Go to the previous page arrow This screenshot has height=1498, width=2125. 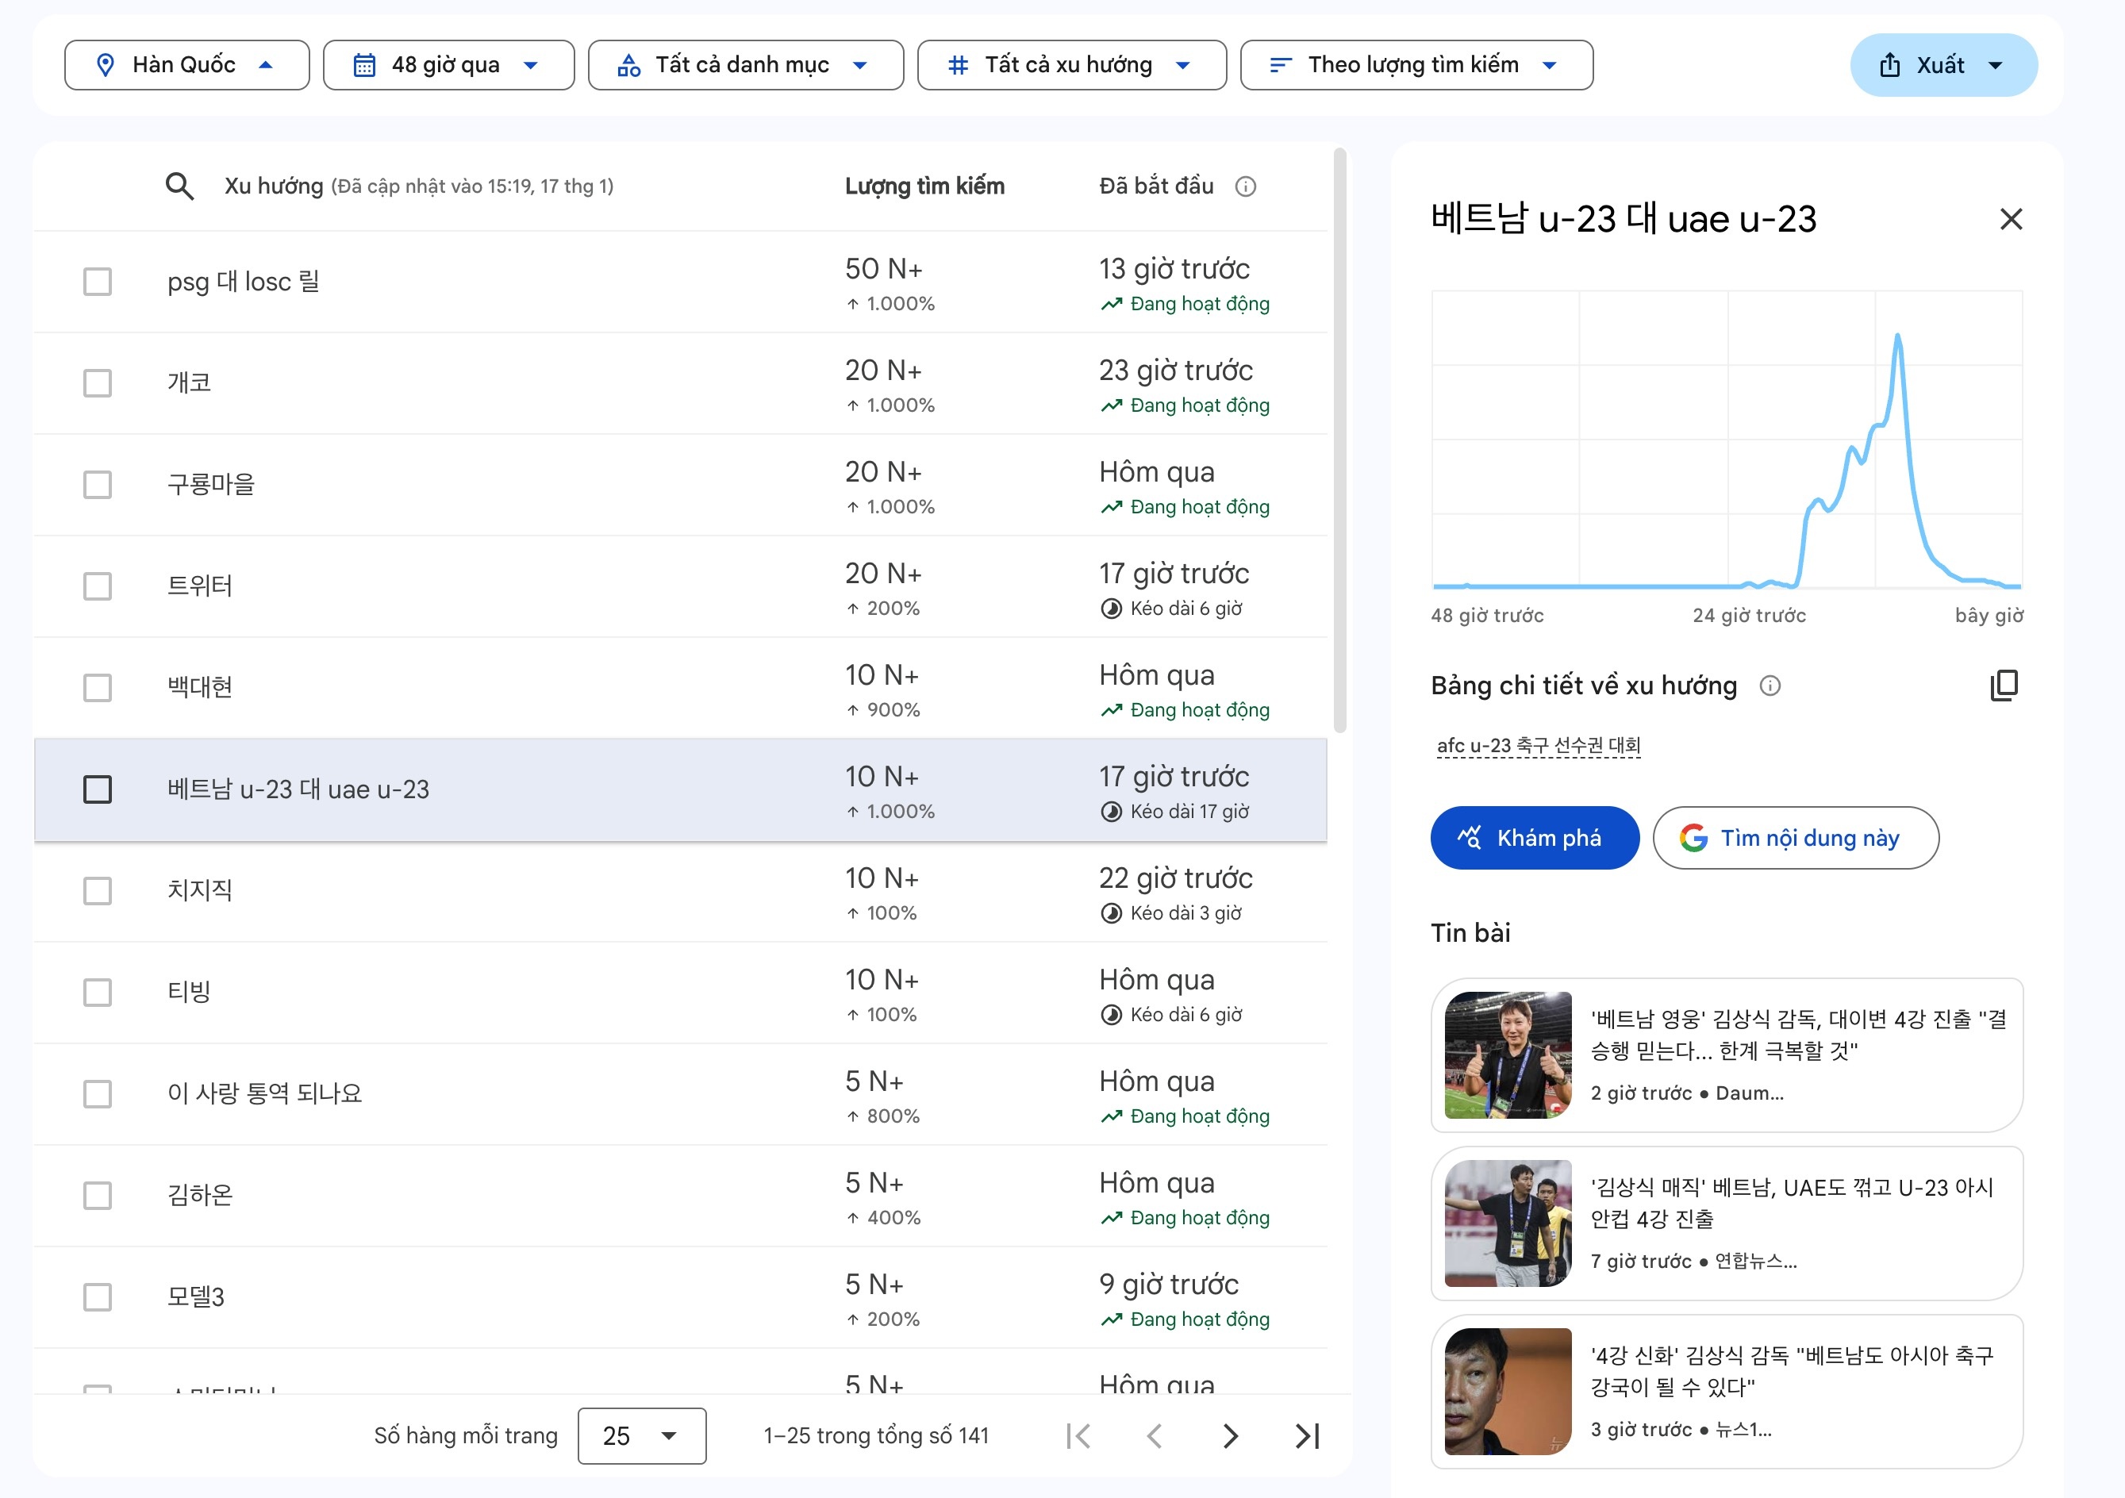pyautogui.click(x=1154, y=1436)
